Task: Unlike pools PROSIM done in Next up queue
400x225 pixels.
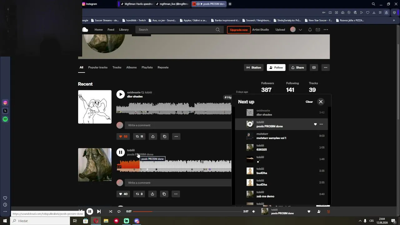Action: pos(315,124)
